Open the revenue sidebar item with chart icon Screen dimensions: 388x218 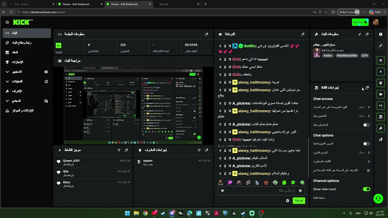tap(27, 52)
